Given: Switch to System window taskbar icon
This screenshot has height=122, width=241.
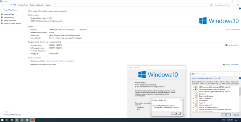Looking at the screenshot, I should (17, 120).
